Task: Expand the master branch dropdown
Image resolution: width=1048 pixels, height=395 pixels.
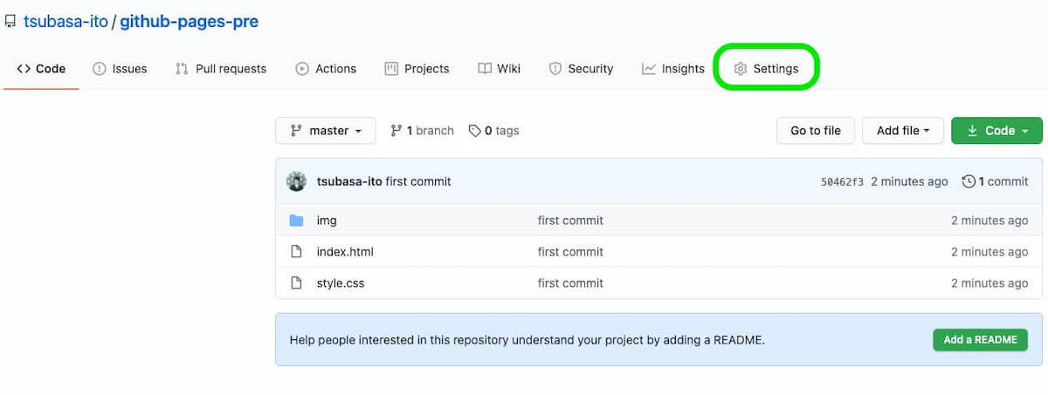Action: [x=326, y=131]
